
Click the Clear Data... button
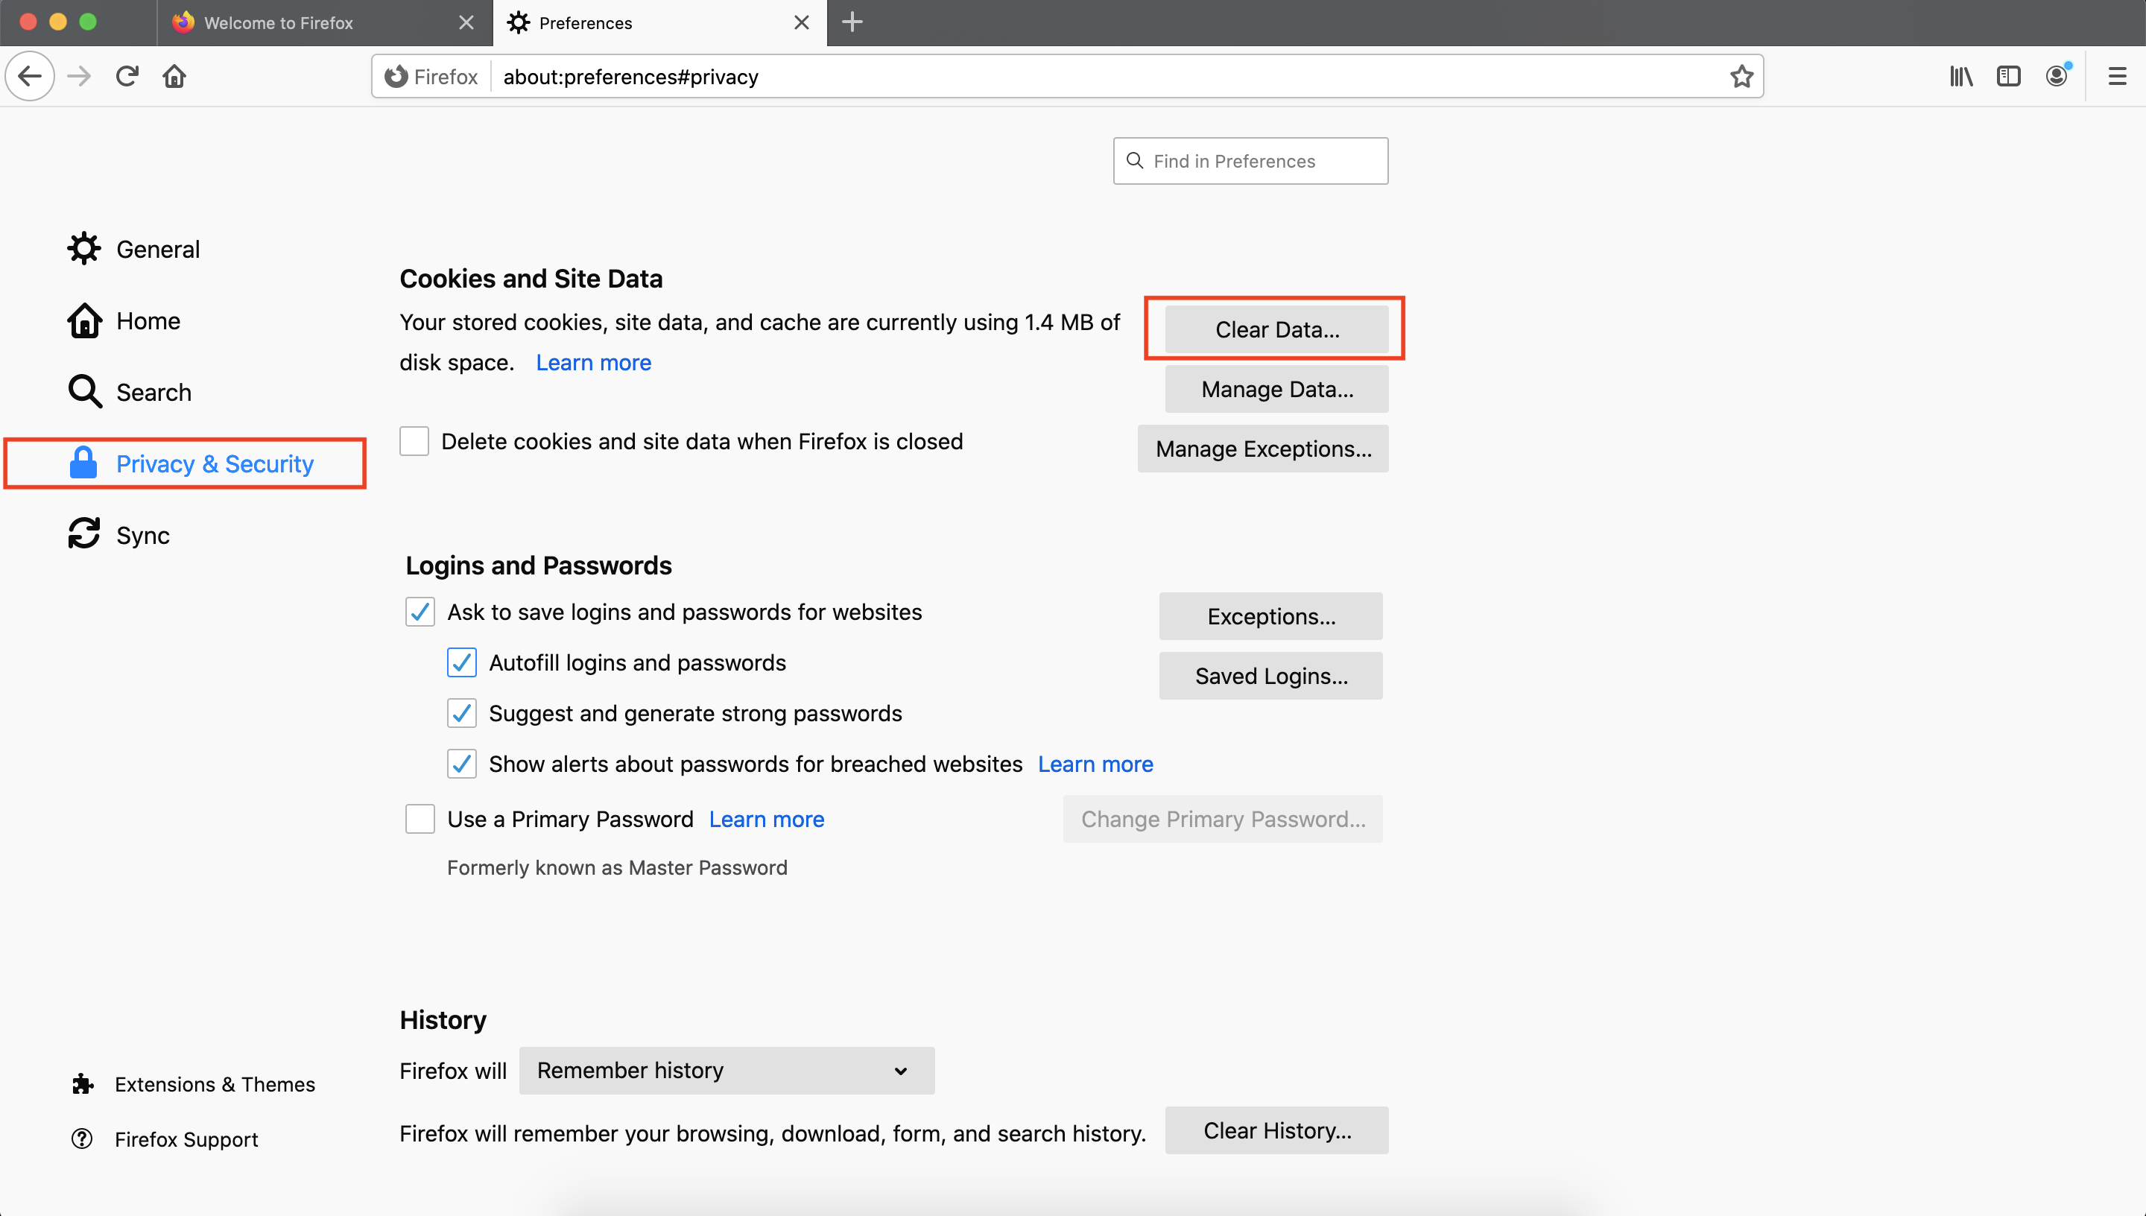click(1276, 329)
